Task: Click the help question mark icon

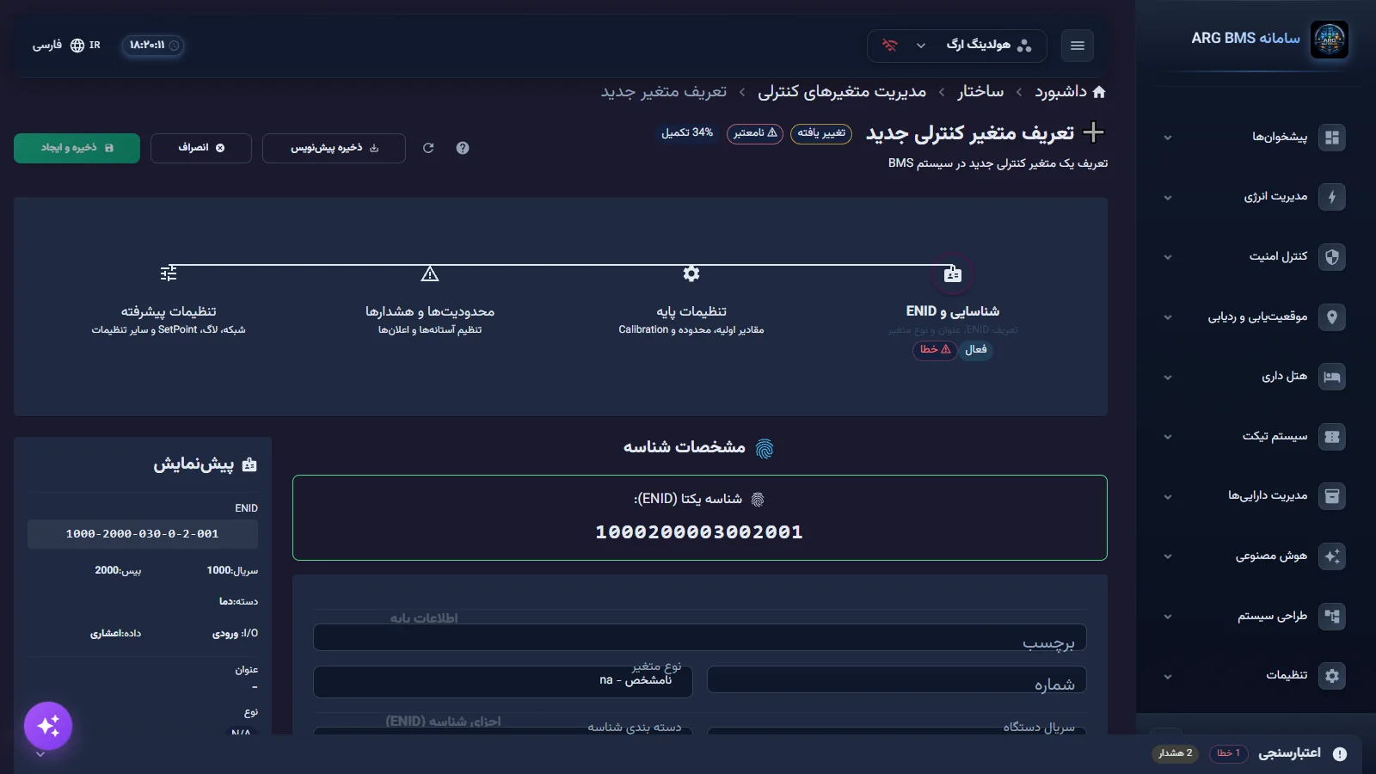Action: pos(463,148)
